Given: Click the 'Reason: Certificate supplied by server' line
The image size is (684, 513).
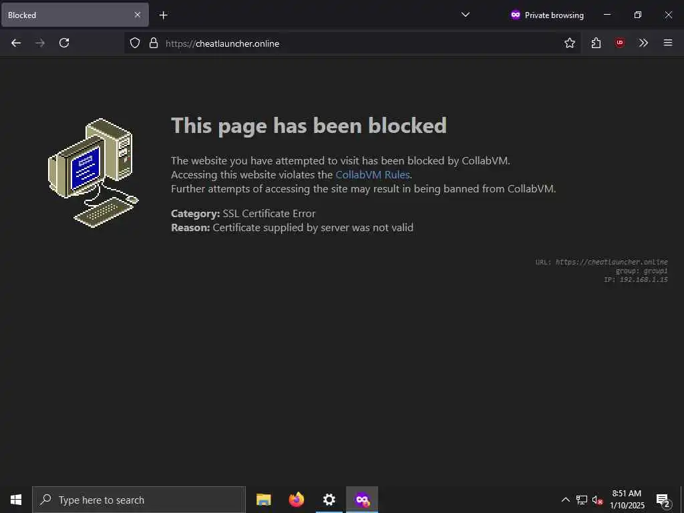Looking at the screenshot, I should coord(292,227).
